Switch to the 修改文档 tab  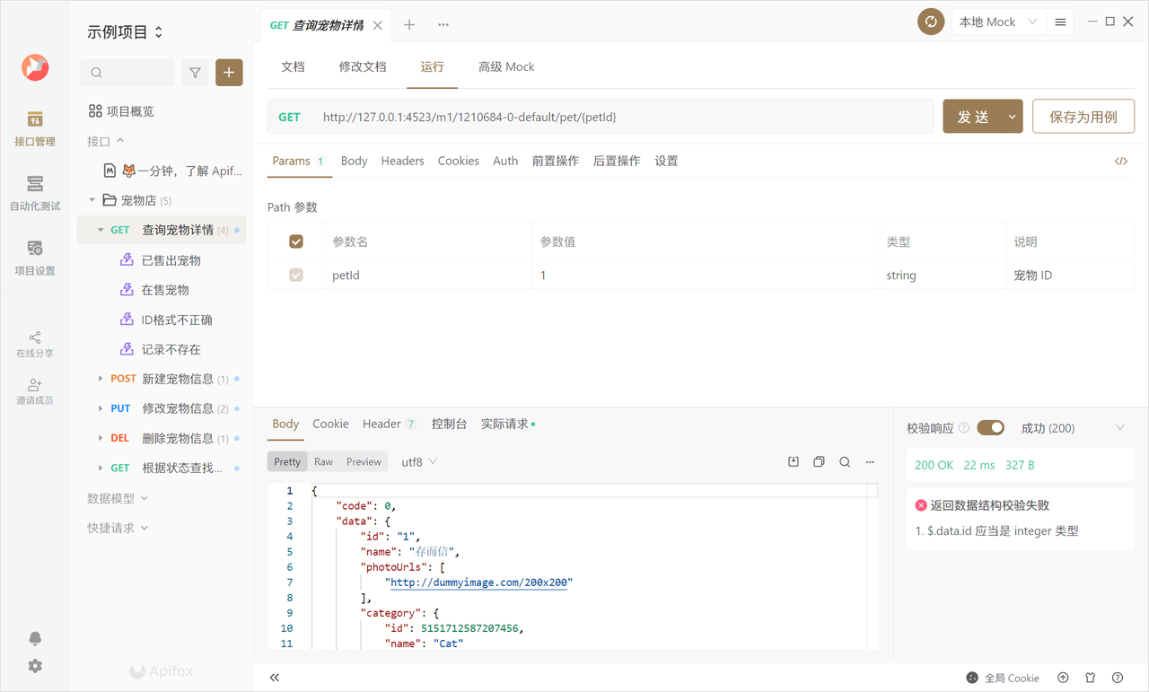[x=363, y=66]
